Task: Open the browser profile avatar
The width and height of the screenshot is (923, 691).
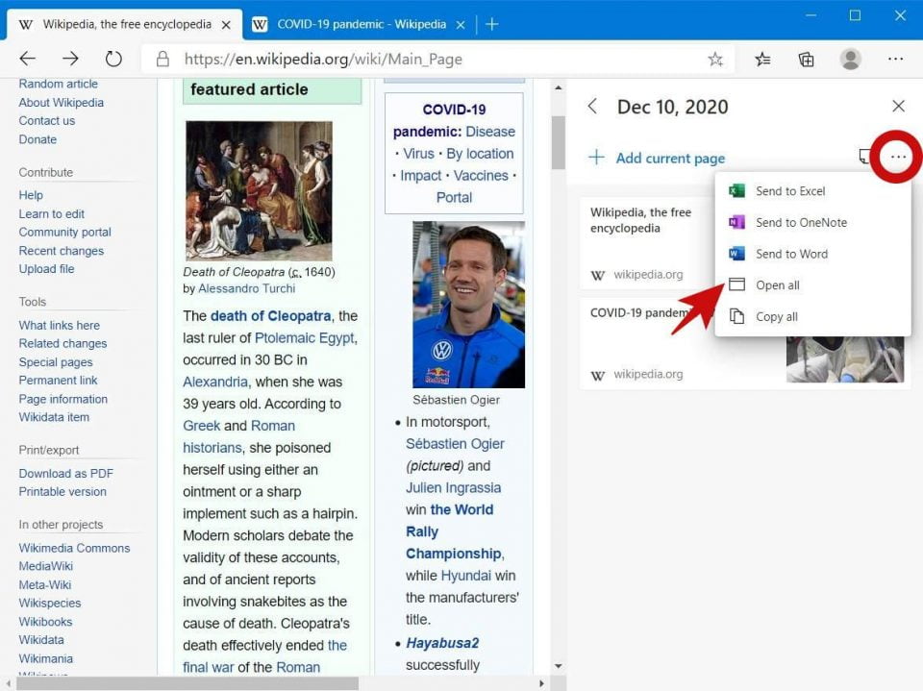Action: tap(850, 58)
